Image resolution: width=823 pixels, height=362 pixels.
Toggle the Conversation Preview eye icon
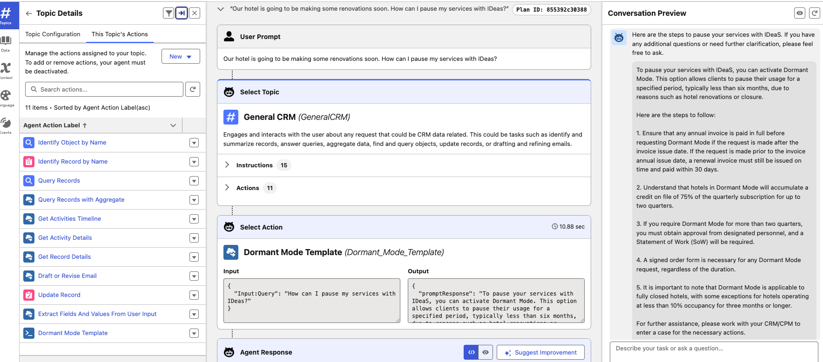coord(799,13)
